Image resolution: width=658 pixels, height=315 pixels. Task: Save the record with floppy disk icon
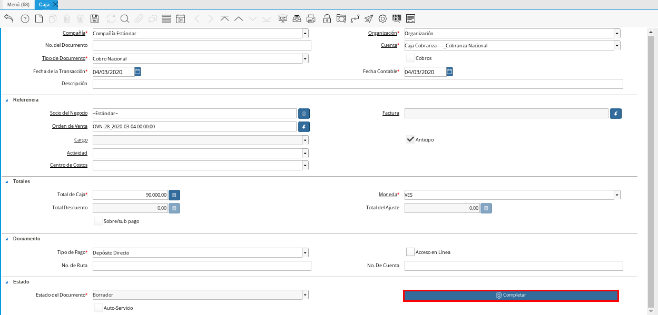point(95,19)
